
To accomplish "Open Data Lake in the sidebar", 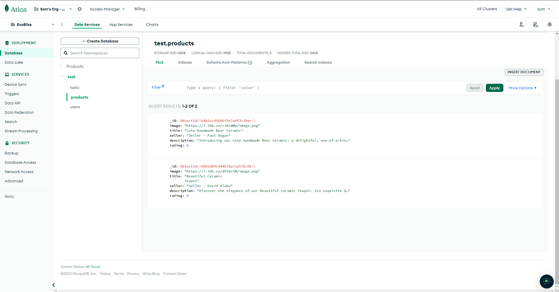I will click(14, 62).
